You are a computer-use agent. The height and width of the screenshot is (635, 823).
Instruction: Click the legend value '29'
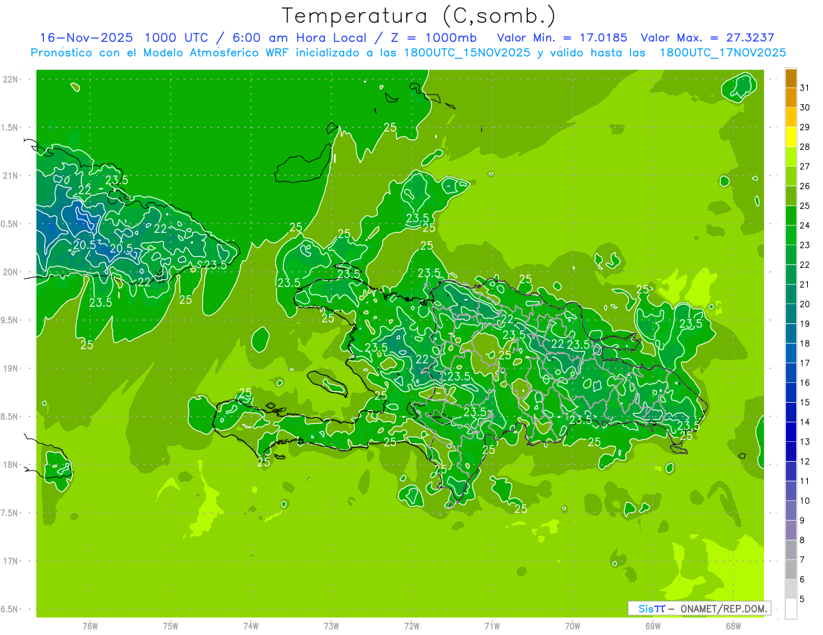point(805,127)
